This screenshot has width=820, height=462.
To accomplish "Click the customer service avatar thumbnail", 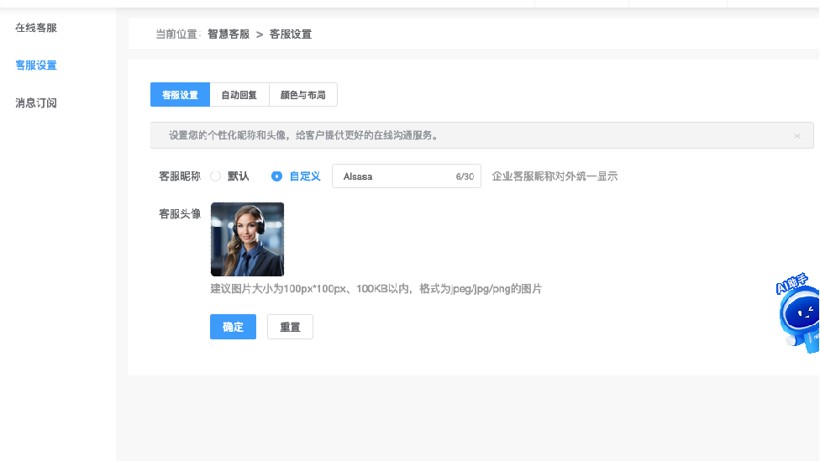I will pyautogui.click(x=247, y=239).
